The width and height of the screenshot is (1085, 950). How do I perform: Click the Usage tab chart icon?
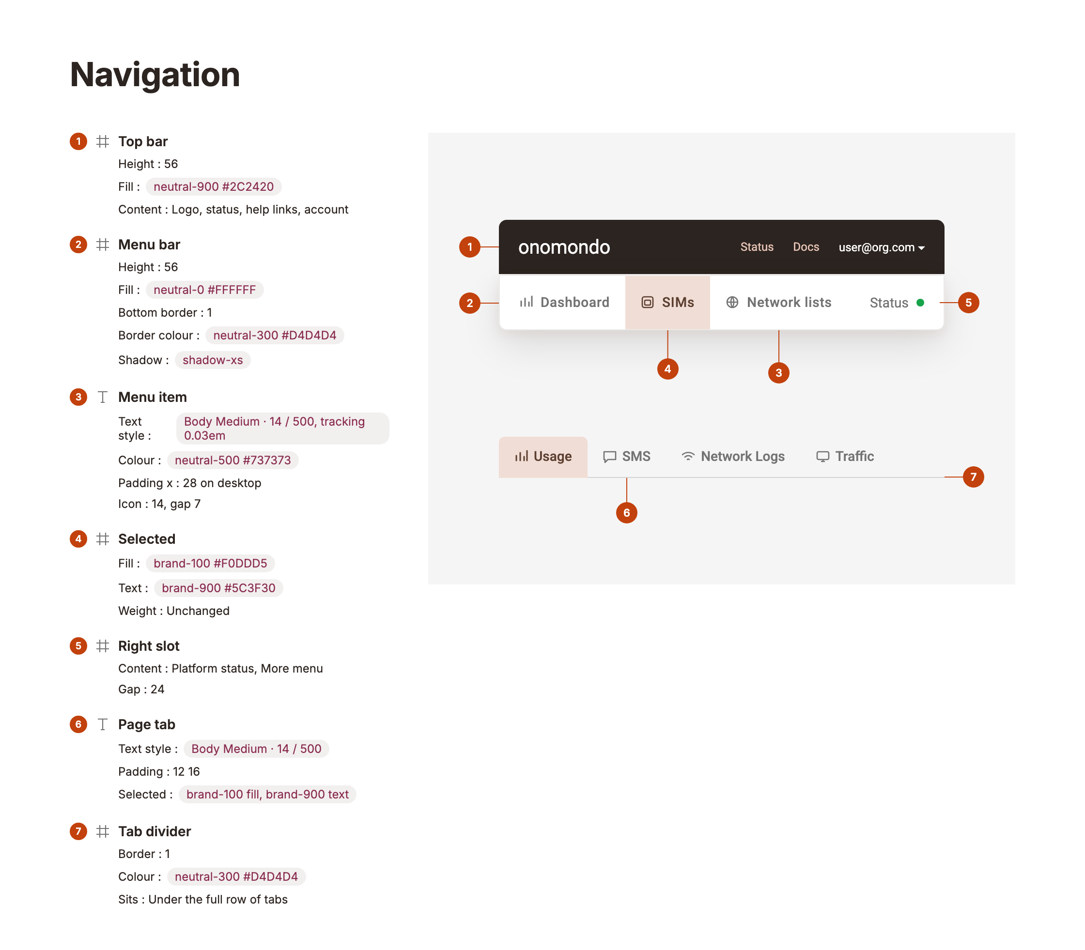(521, 457)
